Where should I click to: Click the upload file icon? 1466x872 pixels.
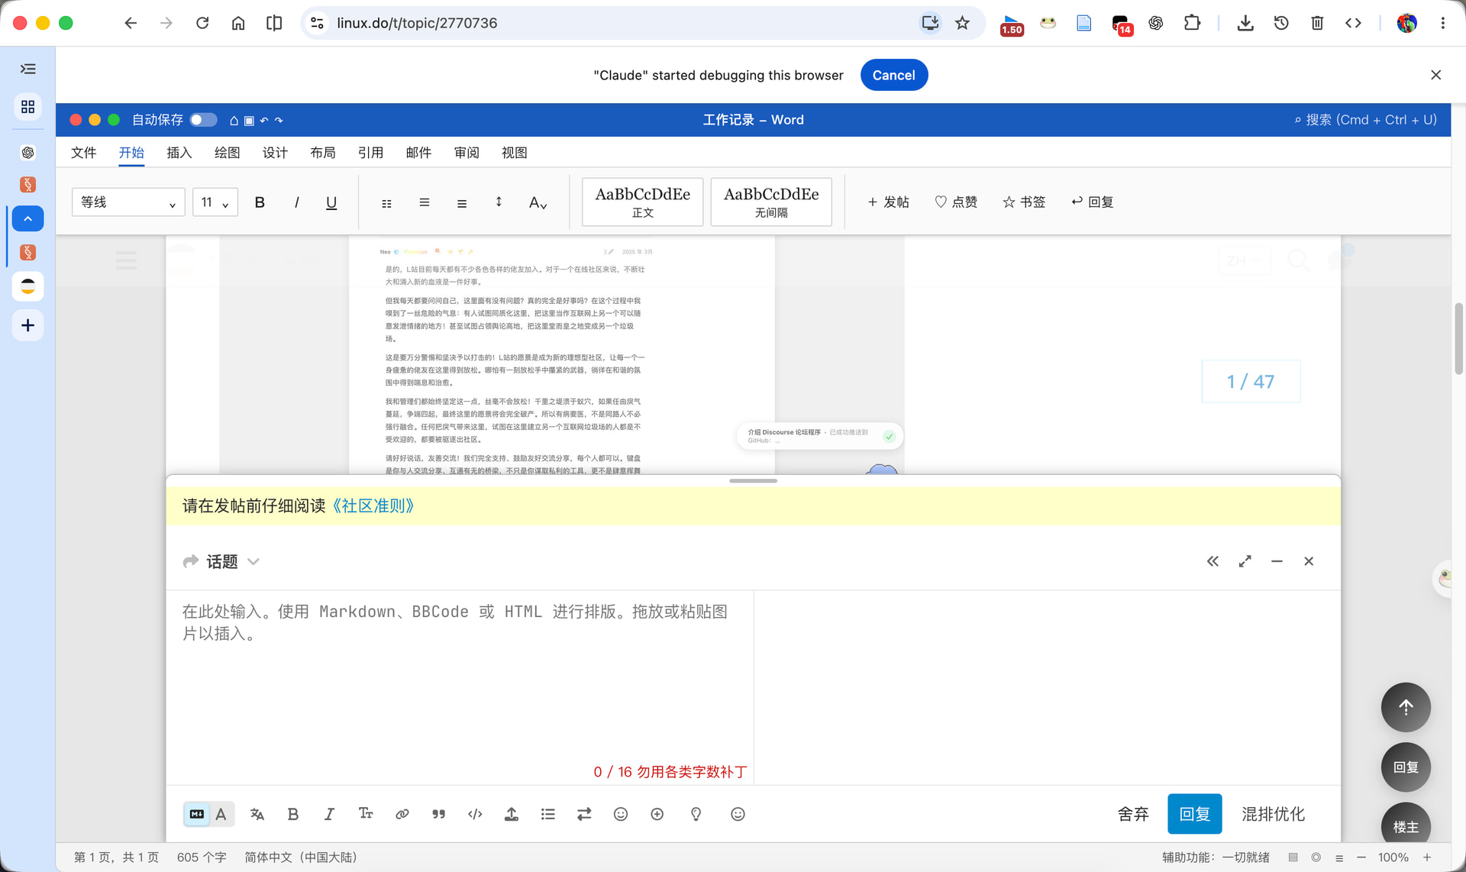(x=512, y=814)
